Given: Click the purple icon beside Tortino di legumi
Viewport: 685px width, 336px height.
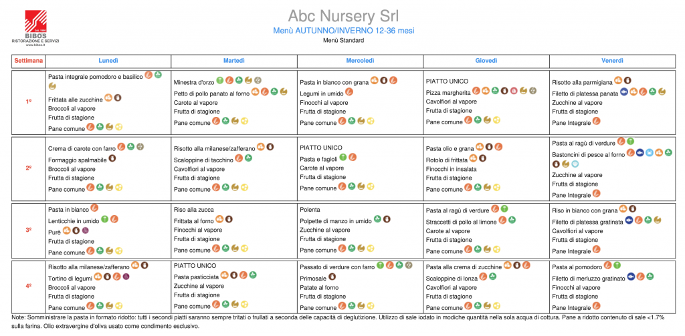Looking at the screenshot, I should [126, 276].
